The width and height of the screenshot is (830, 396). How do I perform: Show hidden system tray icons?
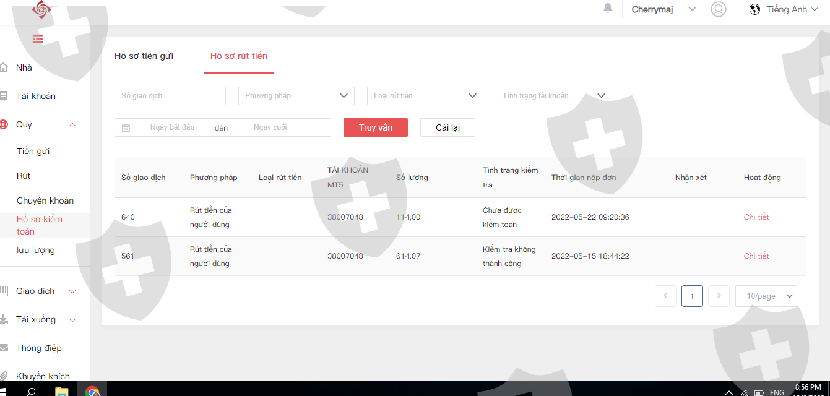[728, 392]
